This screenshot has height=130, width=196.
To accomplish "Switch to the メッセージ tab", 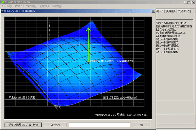I will [x=160, y=11].
